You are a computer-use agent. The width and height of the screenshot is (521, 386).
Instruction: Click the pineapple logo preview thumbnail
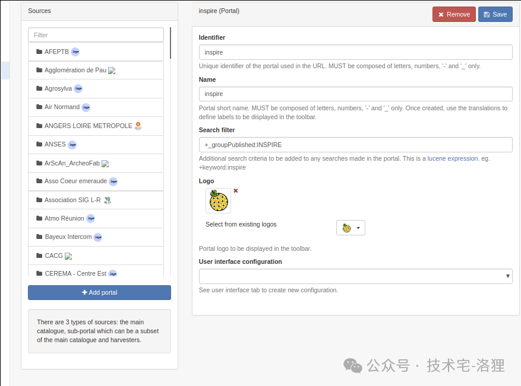(218, 200)
